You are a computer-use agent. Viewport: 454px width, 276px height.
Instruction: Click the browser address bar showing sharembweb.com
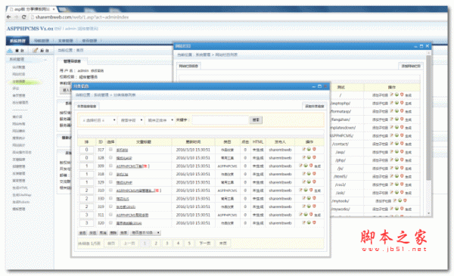click(x=81, y=17)
